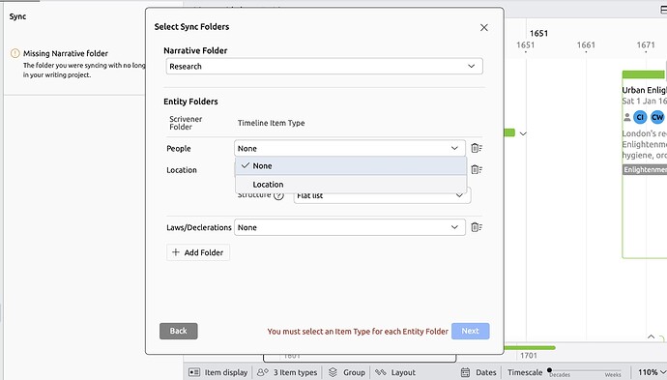667x380 pixels.
Task: Open the Laws/Declerations item type dropdown
Action: click(350, 227)
